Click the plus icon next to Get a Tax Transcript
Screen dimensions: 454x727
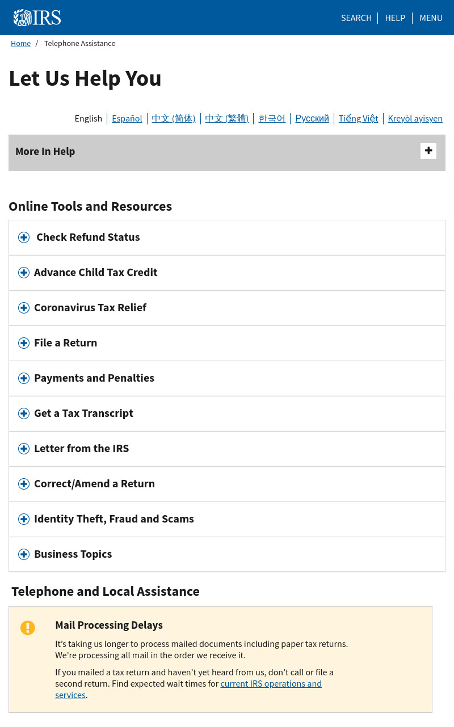pyautogui.click(x=24, y=413)
